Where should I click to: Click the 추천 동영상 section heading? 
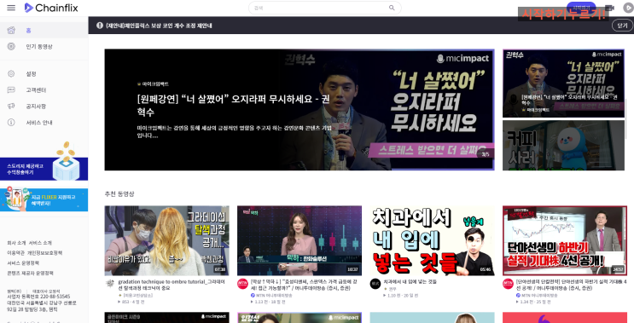[x=119, y=193]
